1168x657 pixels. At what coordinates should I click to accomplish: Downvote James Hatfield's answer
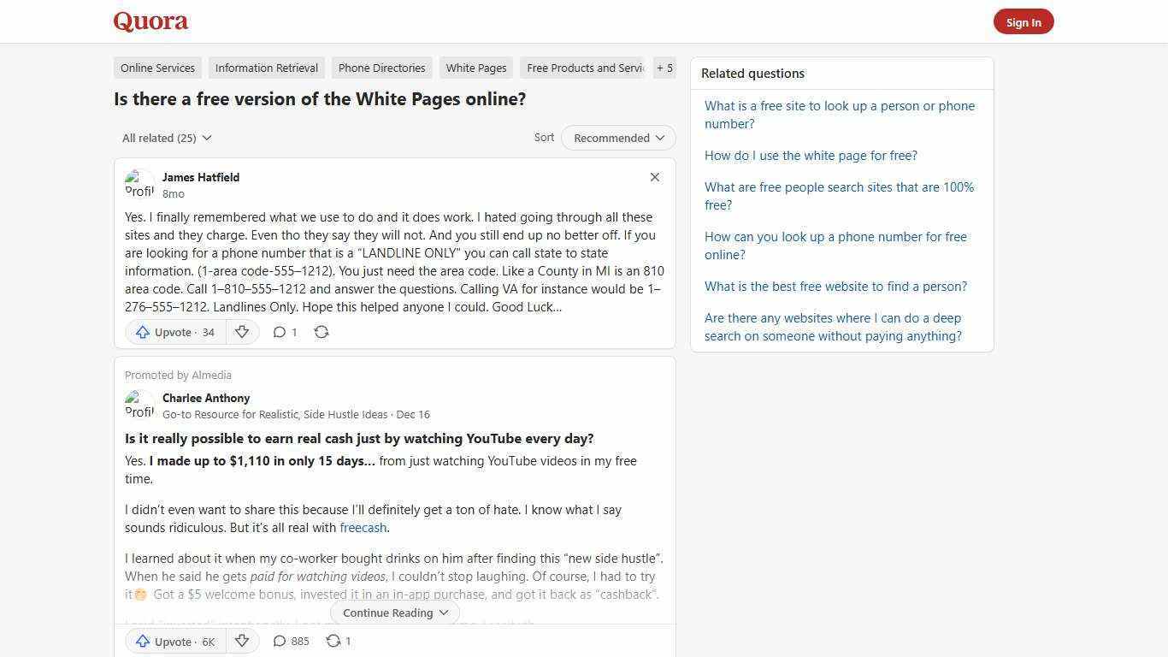243,332
